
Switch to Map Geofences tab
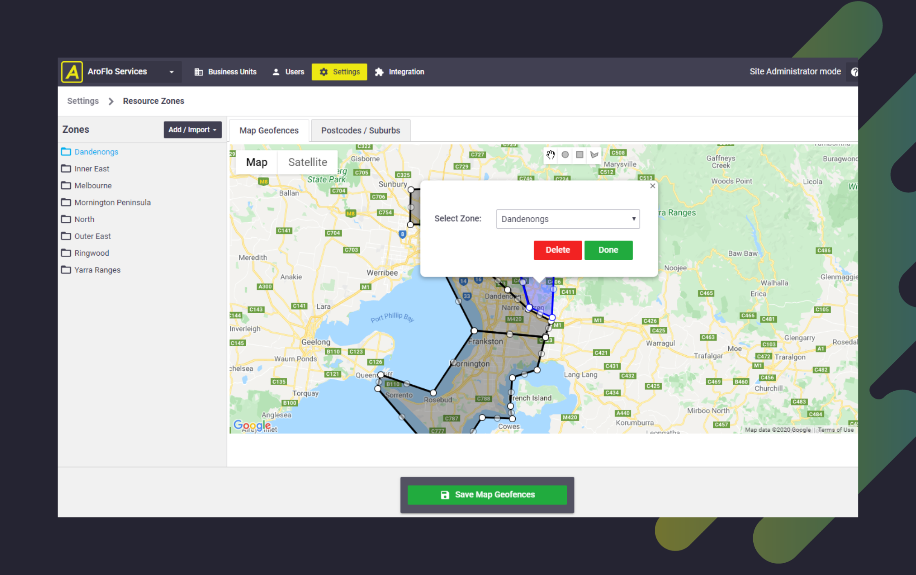(269, 131)
